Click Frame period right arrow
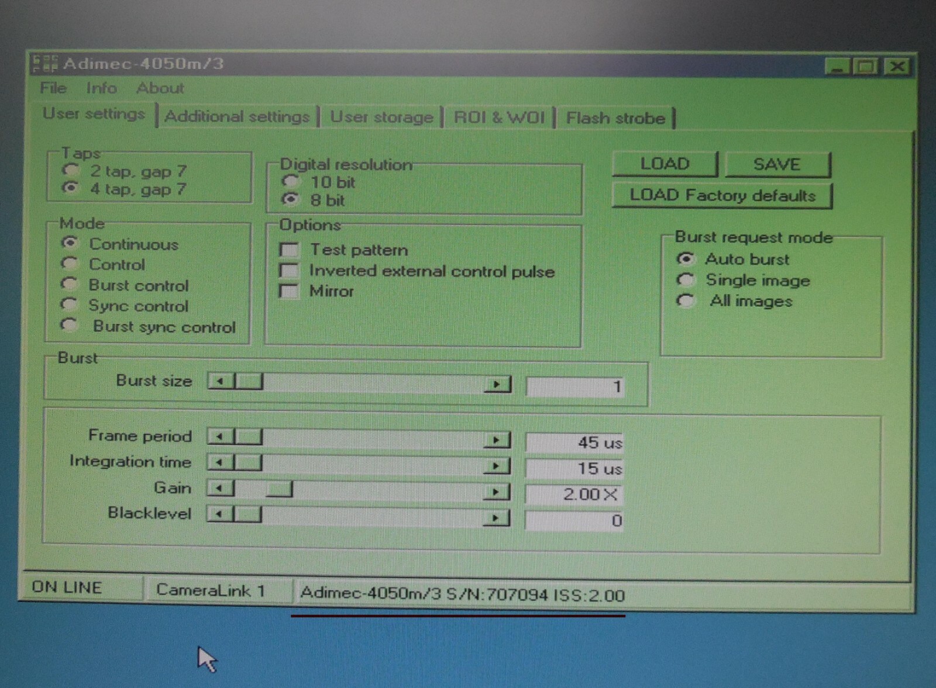The height and width of the screenshot is (688, 936). coord(497,440)
